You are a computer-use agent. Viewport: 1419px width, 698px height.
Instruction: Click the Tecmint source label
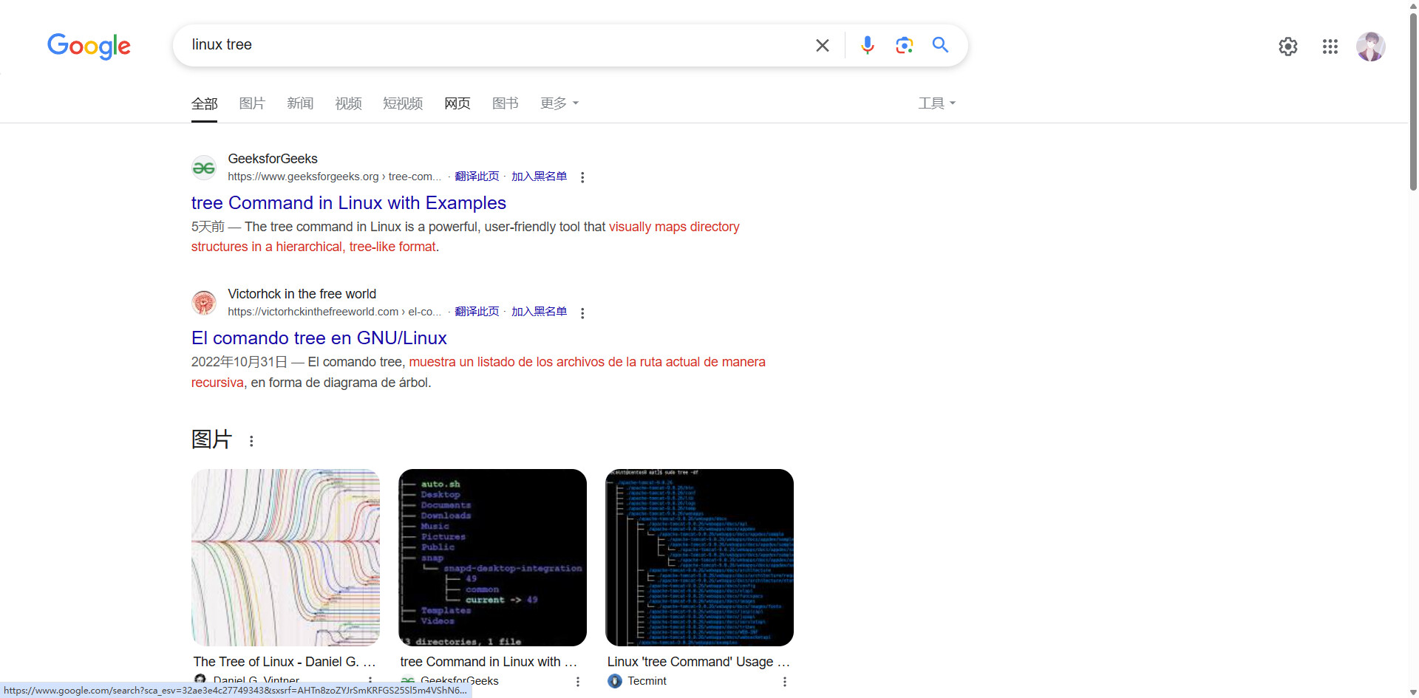click(x=647, y=681)
